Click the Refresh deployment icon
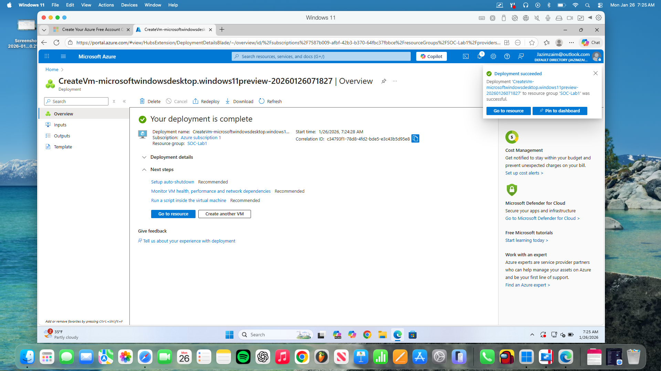The image size is (661, 371). tap(262, 101)
